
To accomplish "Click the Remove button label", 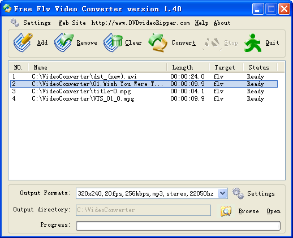I will coord(87,42).
